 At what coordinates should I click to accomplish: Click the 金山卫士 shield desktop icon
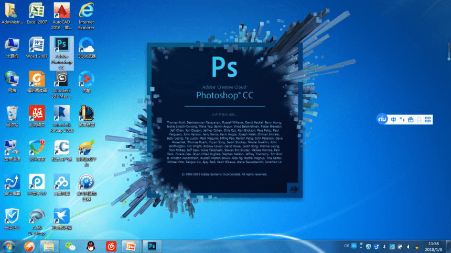(12, 220)
